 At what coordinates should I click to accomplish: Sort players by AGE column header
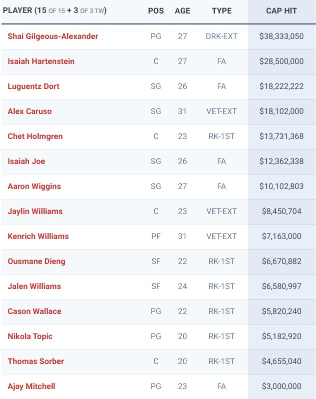(182, 11)
